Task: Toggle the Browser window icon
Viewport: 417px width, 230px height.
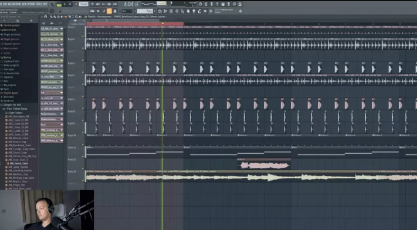Action: (x=182, y=11)
